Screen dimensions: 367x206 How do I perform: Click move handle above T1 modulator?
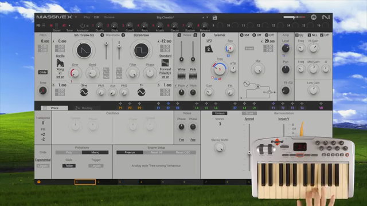click(x=273, y=103)
